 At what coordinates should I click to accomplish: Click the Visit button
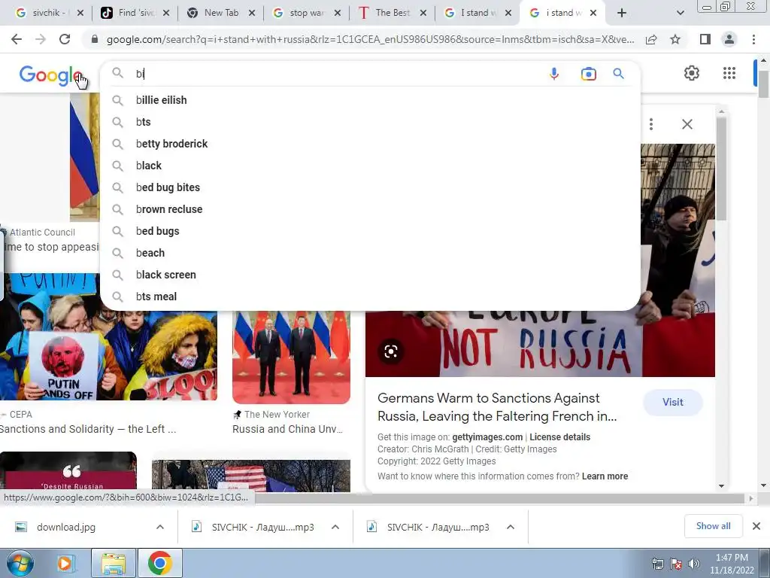pyautogui.click(x=673, y=402)
